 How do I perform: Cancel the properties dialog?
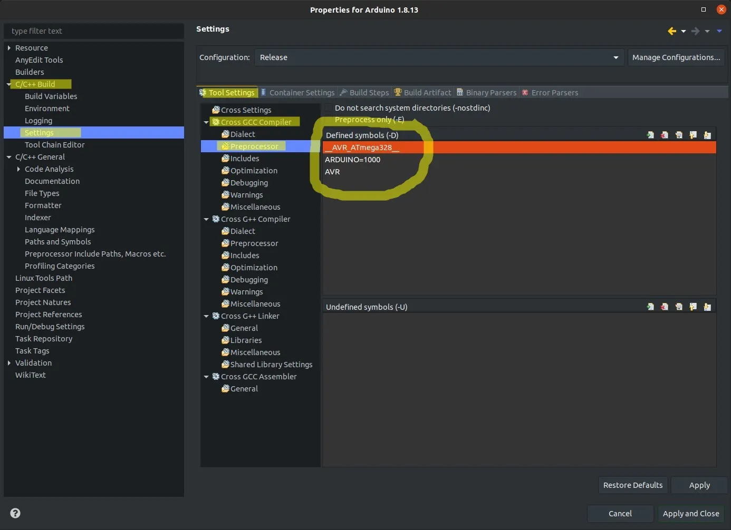click(620, 514)
